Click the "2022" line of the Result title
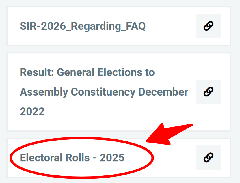Image resolution: width=240 pixels, height=183 pixels. (32, 111)
